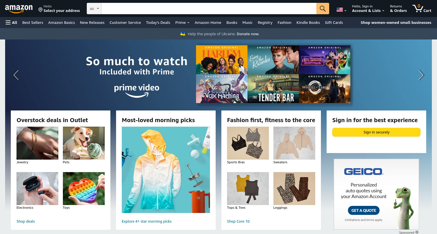
Task: Click the Sweaters image
Action: point(294,143)
